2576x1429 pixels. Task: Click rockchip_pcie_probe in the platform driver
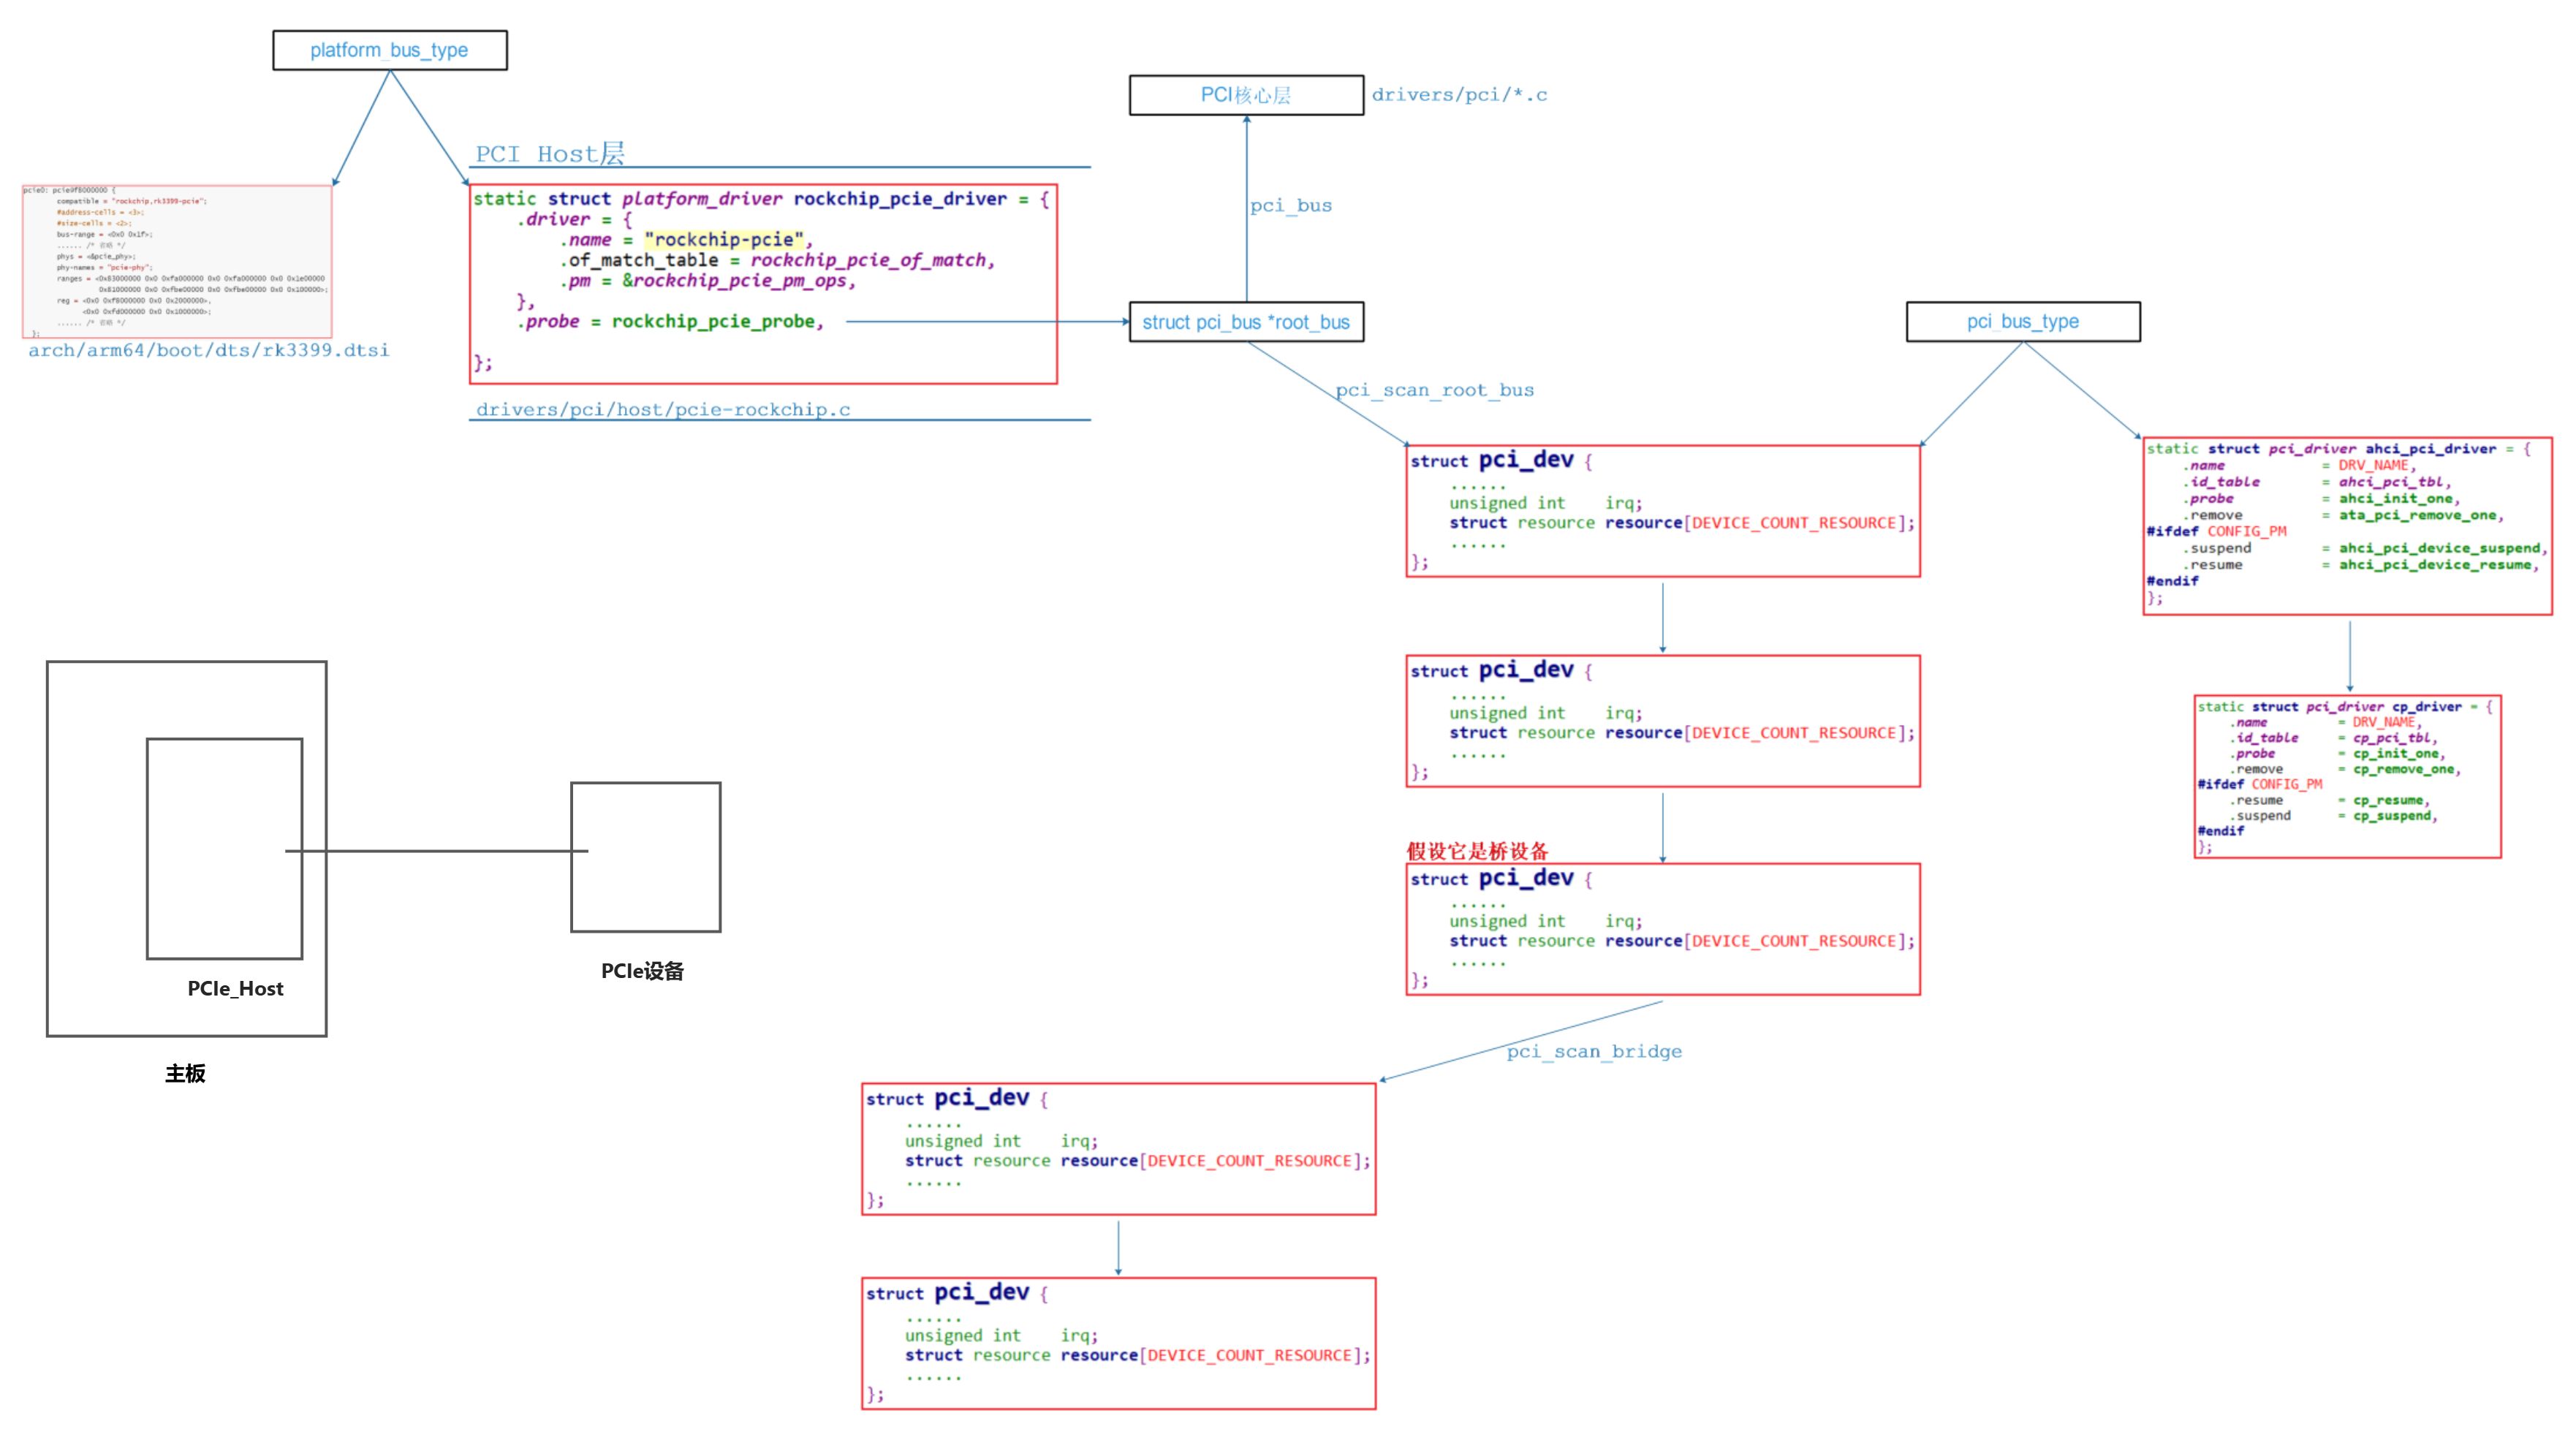[x=713, y=321]
